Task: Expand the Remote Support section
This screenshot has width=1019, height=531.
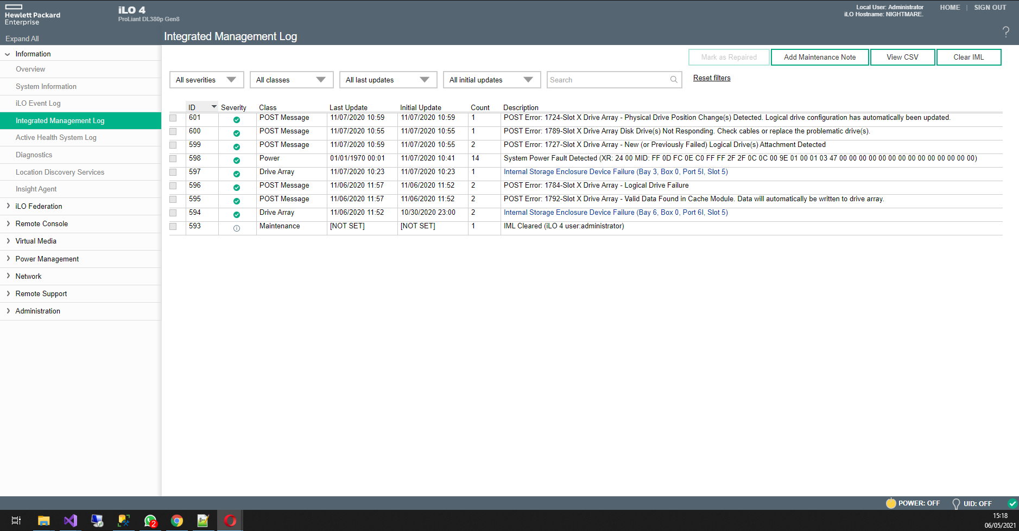Action: (8, 293)
